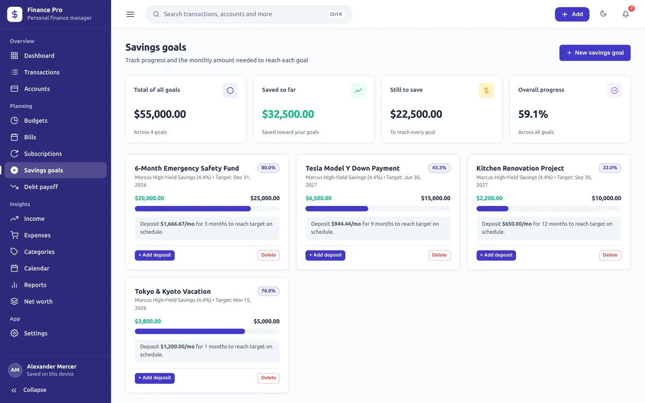Go to Transactions page
The width and height of the screenshot is (645, 403).
[x=55, y=72]
